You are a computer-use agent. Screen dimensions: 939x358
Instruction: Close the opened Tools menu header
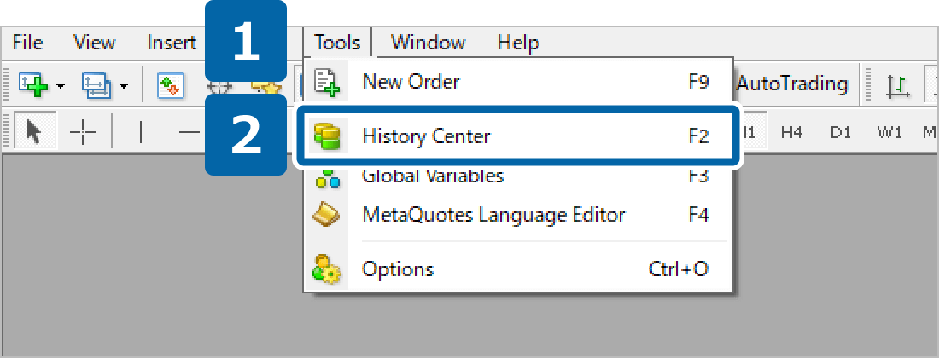pyautogui.click(x=337, y=43)
